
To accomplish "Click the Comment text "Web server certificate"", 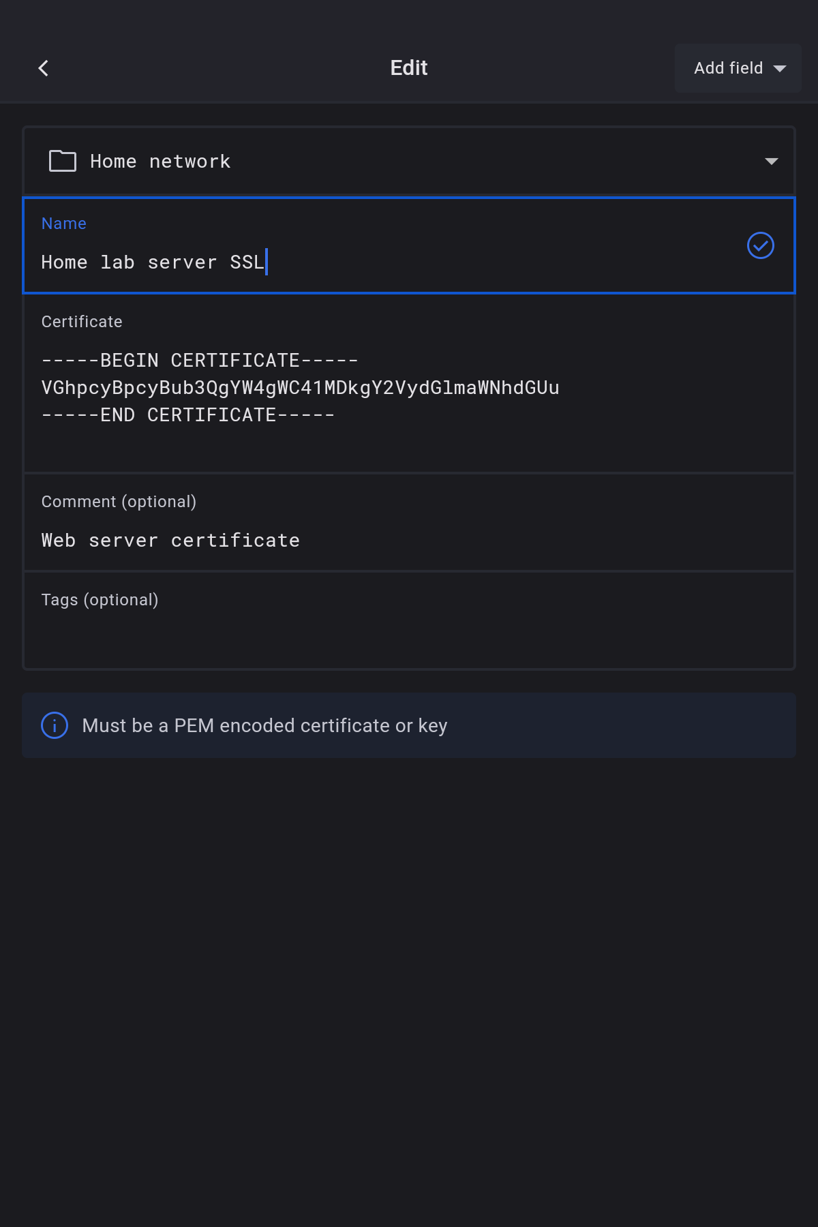I will pos(170,541).
